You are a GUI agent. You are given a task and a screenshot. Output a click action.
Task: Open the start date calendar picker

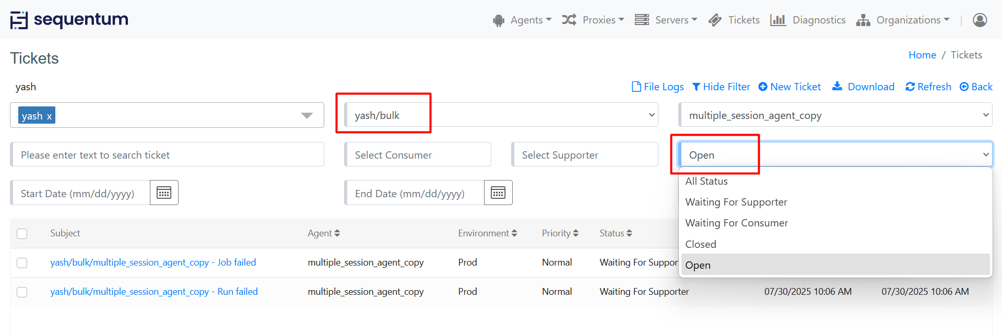[x=164, y=193]
